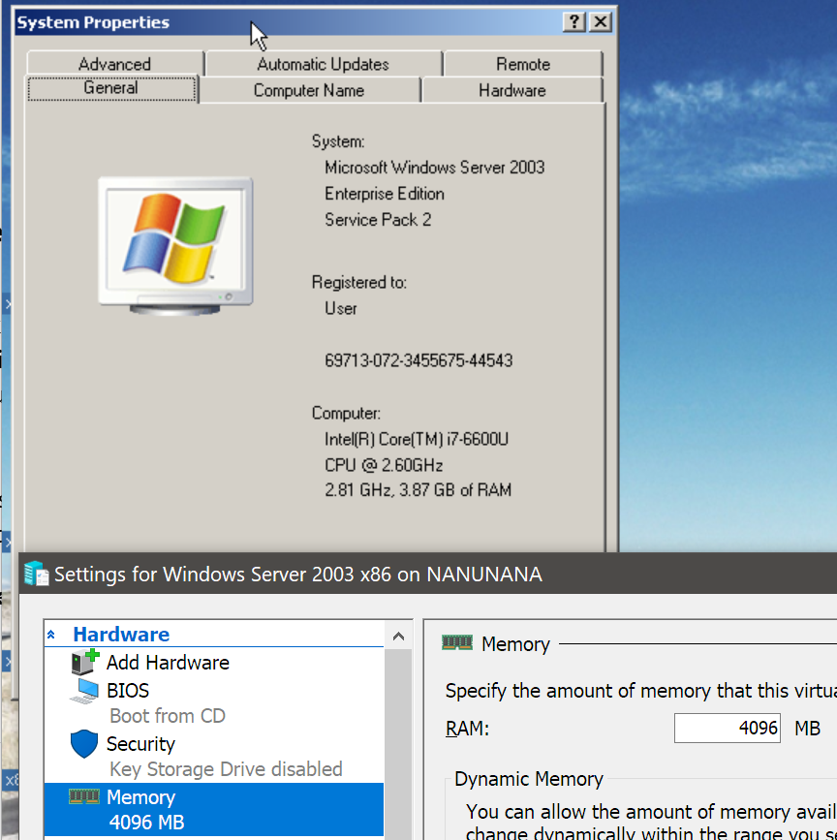Click the Memory chip icon in hardware list
The width and height of the screenshot is (837, 840).
tap(85, 796)
